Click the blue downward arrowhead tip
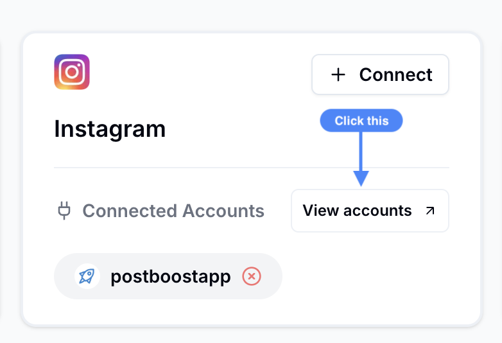This screenshot has width=502, height=343. click(x=361, y=179)
